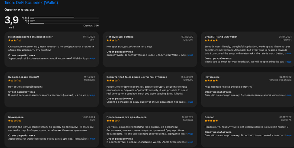Click 'еще' in the 'Вопрос' developer reply
294x148 pixels.
pyautogui.click(x=289, y=135)
